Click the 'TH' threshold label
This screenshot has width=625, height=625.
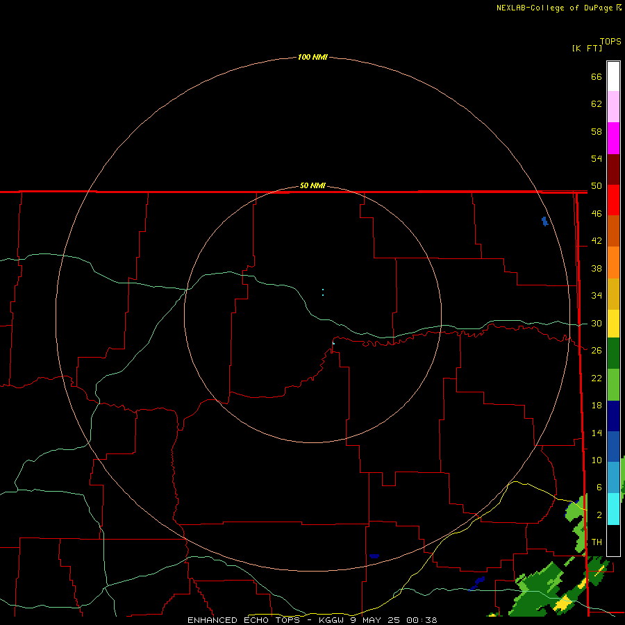coord(597,542)
